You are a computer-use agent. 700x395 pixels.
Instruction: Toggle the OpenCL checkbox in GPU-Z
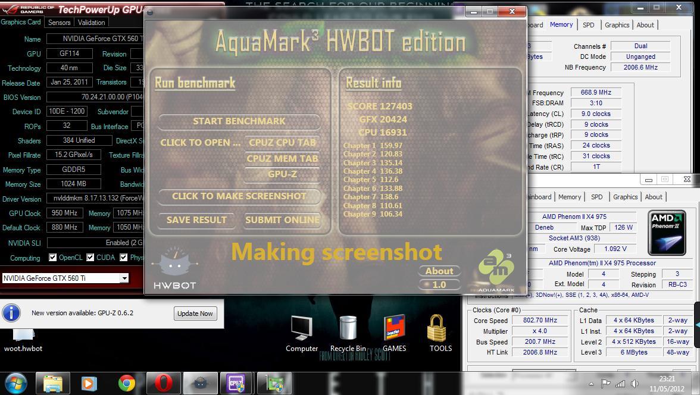pyautogui.click(x=52, y=257)
